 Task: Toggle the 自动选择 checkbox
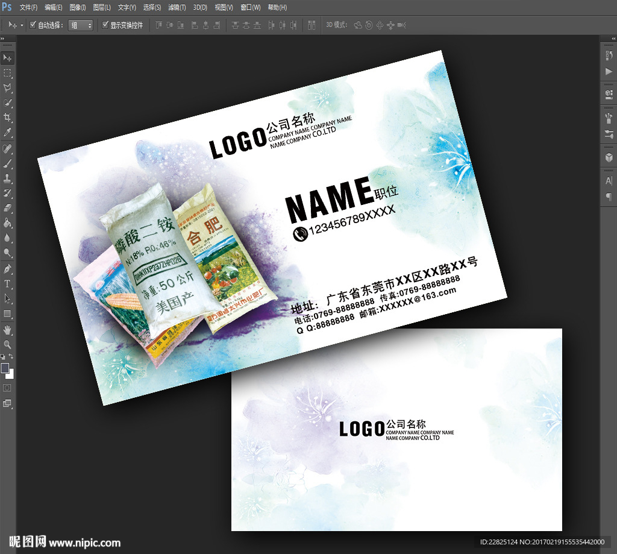33,25
